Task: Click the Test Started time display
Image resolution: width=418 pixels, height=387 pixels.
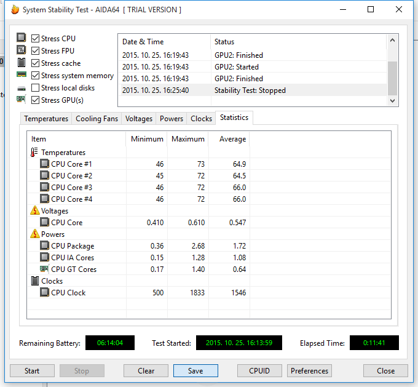Action: point(239,343)
